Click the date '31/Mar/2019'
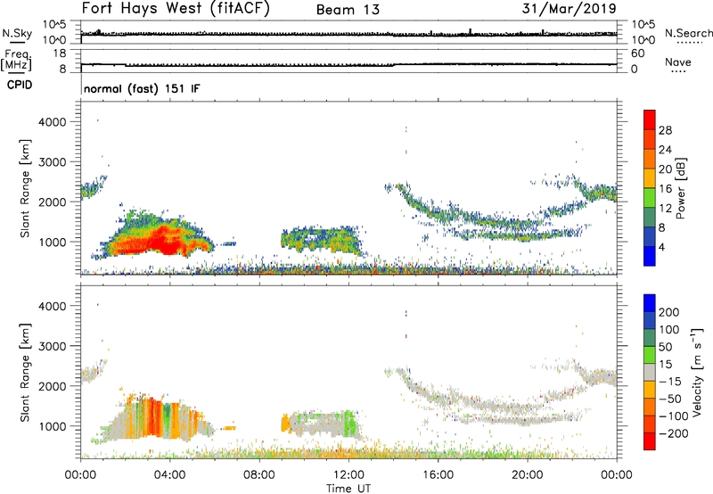The height and width of the screenshot is (494, 713). 569,9
